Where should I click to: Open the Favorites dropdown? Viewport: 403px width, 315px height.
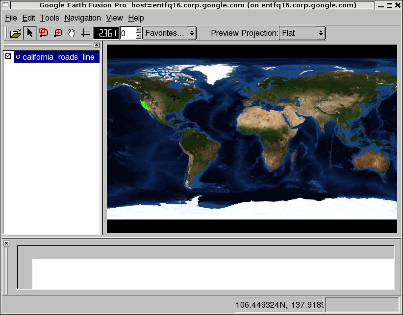click(x=169, y=33)
